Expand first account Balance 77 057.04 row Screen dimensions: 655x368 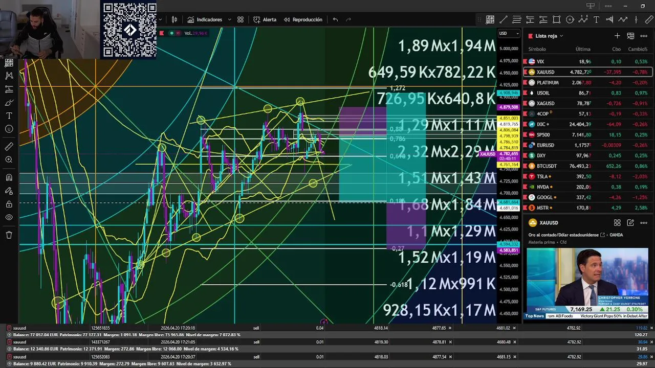9,335
